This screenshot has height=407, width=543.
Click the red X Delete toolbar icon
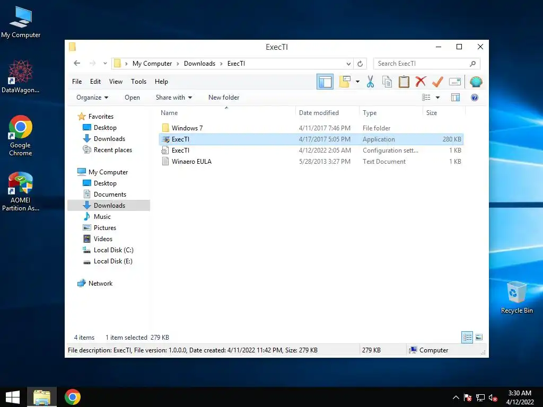pos(421,82)
